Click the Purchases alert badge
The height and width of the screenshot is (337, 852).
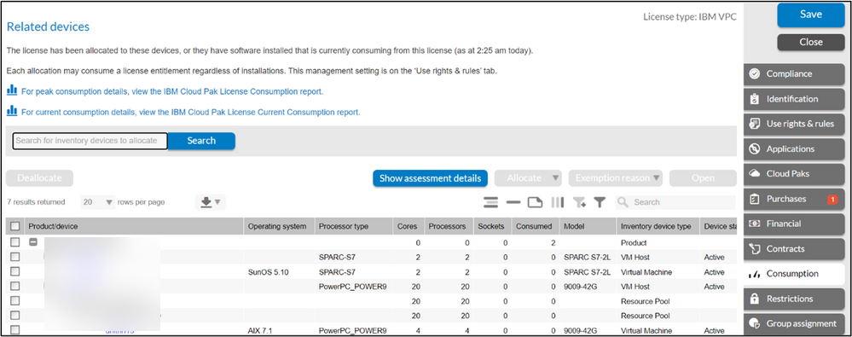(x=832, y=200)
